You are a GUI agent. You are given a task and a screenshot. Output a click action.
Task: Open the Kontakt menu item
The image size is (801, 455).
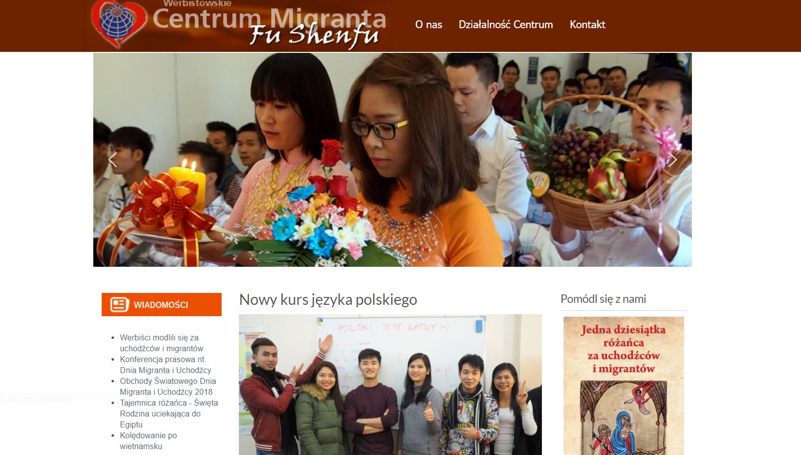[587, 25]
